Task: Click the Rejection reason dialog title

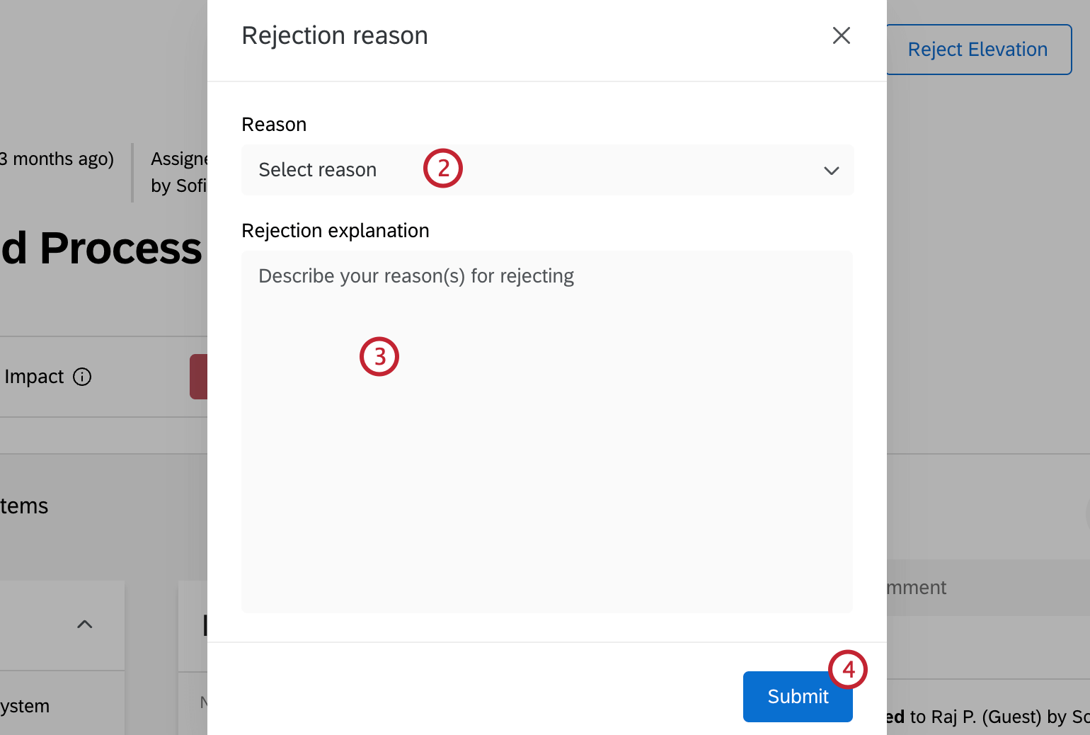Action: (x=335, y=35)
